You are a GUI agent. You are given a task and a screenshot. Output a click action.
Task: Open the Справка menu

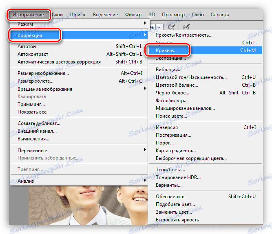[220, 15]
